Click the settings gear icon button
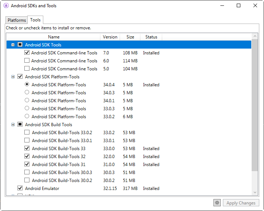Image resolution: width=264 pixels, height=211 pixels. click(217, 203)
